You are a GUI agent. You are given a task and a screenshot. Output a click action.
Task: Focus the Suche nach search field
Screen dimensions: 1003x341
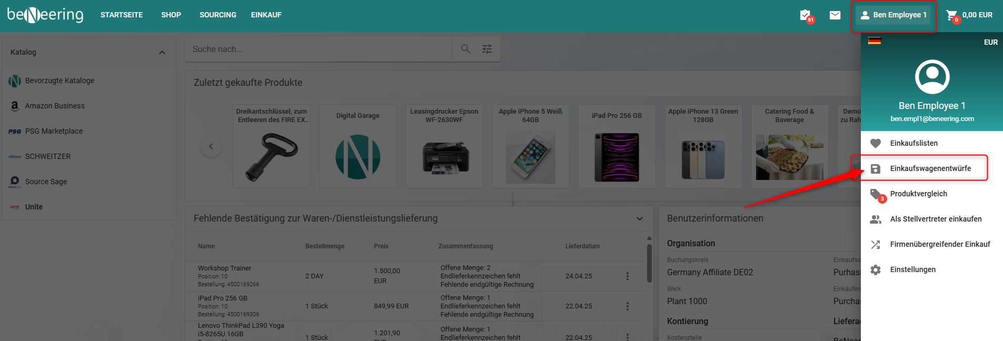[x=319, y=49]
